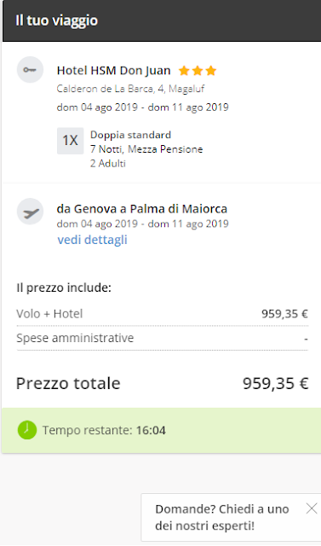Close the Domande expert chat popup
Viewport: 321px width, 546px height.
312,508
